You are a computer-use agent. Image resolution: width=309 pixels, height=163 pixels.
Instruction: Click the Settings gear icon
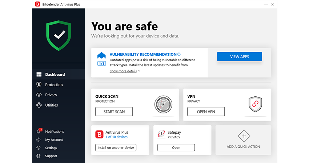tap(39, 148)
